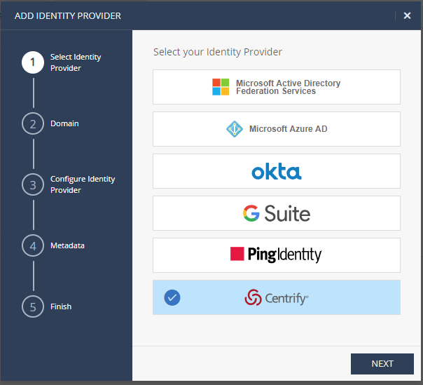Click the Azure AD diamond icon
The image size is (423, 385).
click(x=234, y=129)
